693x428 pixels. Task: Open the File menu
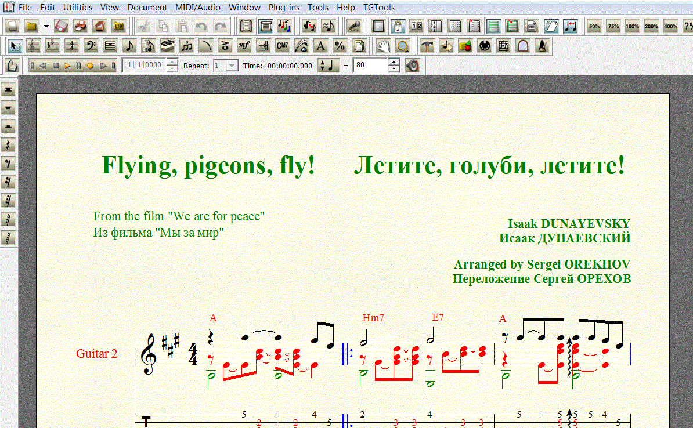pyautogui.click(x=25, y=8)
